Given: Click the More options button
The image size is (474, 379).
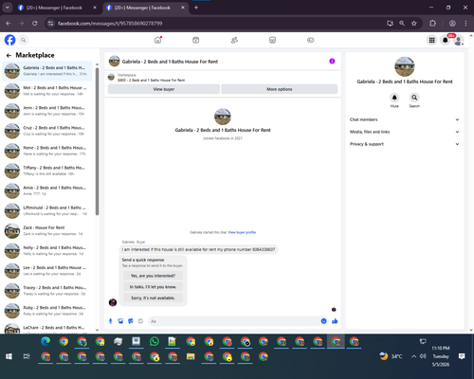Looking at the screenshot, I should click(280, 89).
